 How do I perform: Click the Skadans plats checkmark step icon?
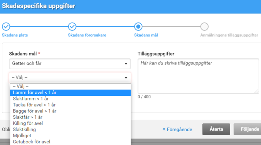tap(6, 27)
